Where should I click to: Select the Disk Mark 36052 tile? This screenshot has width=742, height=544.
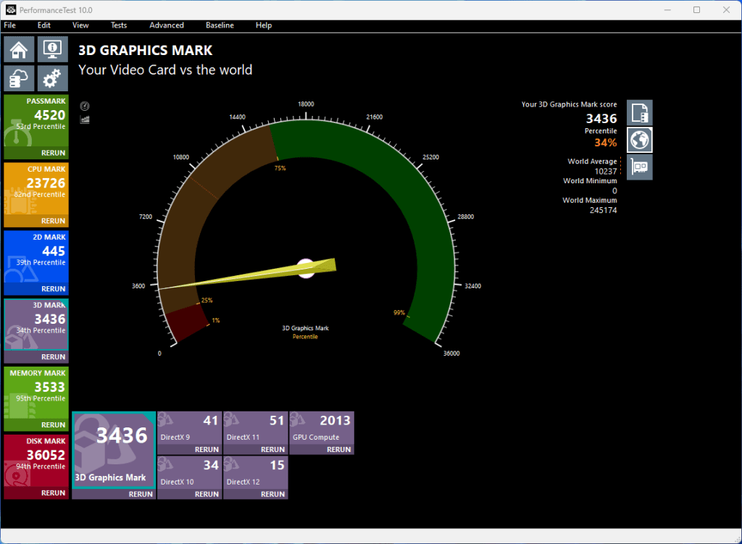point(36,461)
